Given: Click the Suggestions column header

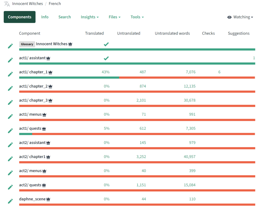Looking at the screenshot, I should pyautogui.click(x=239, y=33).
